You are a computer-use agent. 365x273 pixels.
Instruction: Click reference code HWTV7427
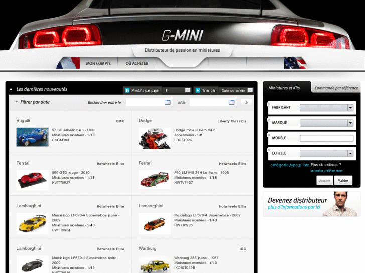tap(184, 183)
